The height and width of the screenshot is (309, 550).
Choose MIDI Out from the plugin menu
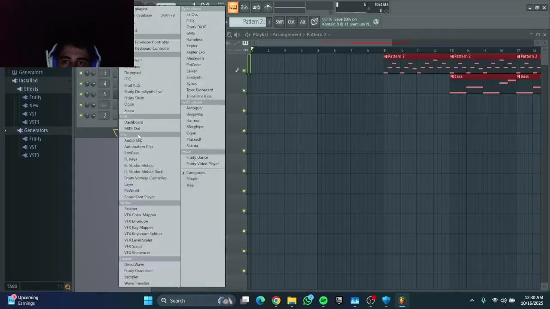coord(132,129)
